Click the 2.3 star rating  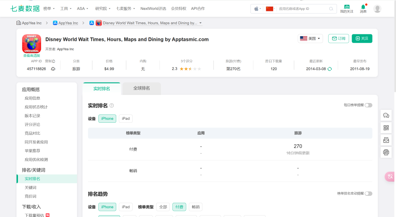(x=186, y=69)
